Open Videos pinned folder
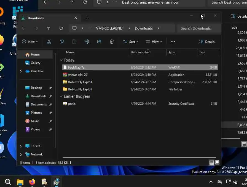Viewport: 247px width, 187px height. (35, 129)
